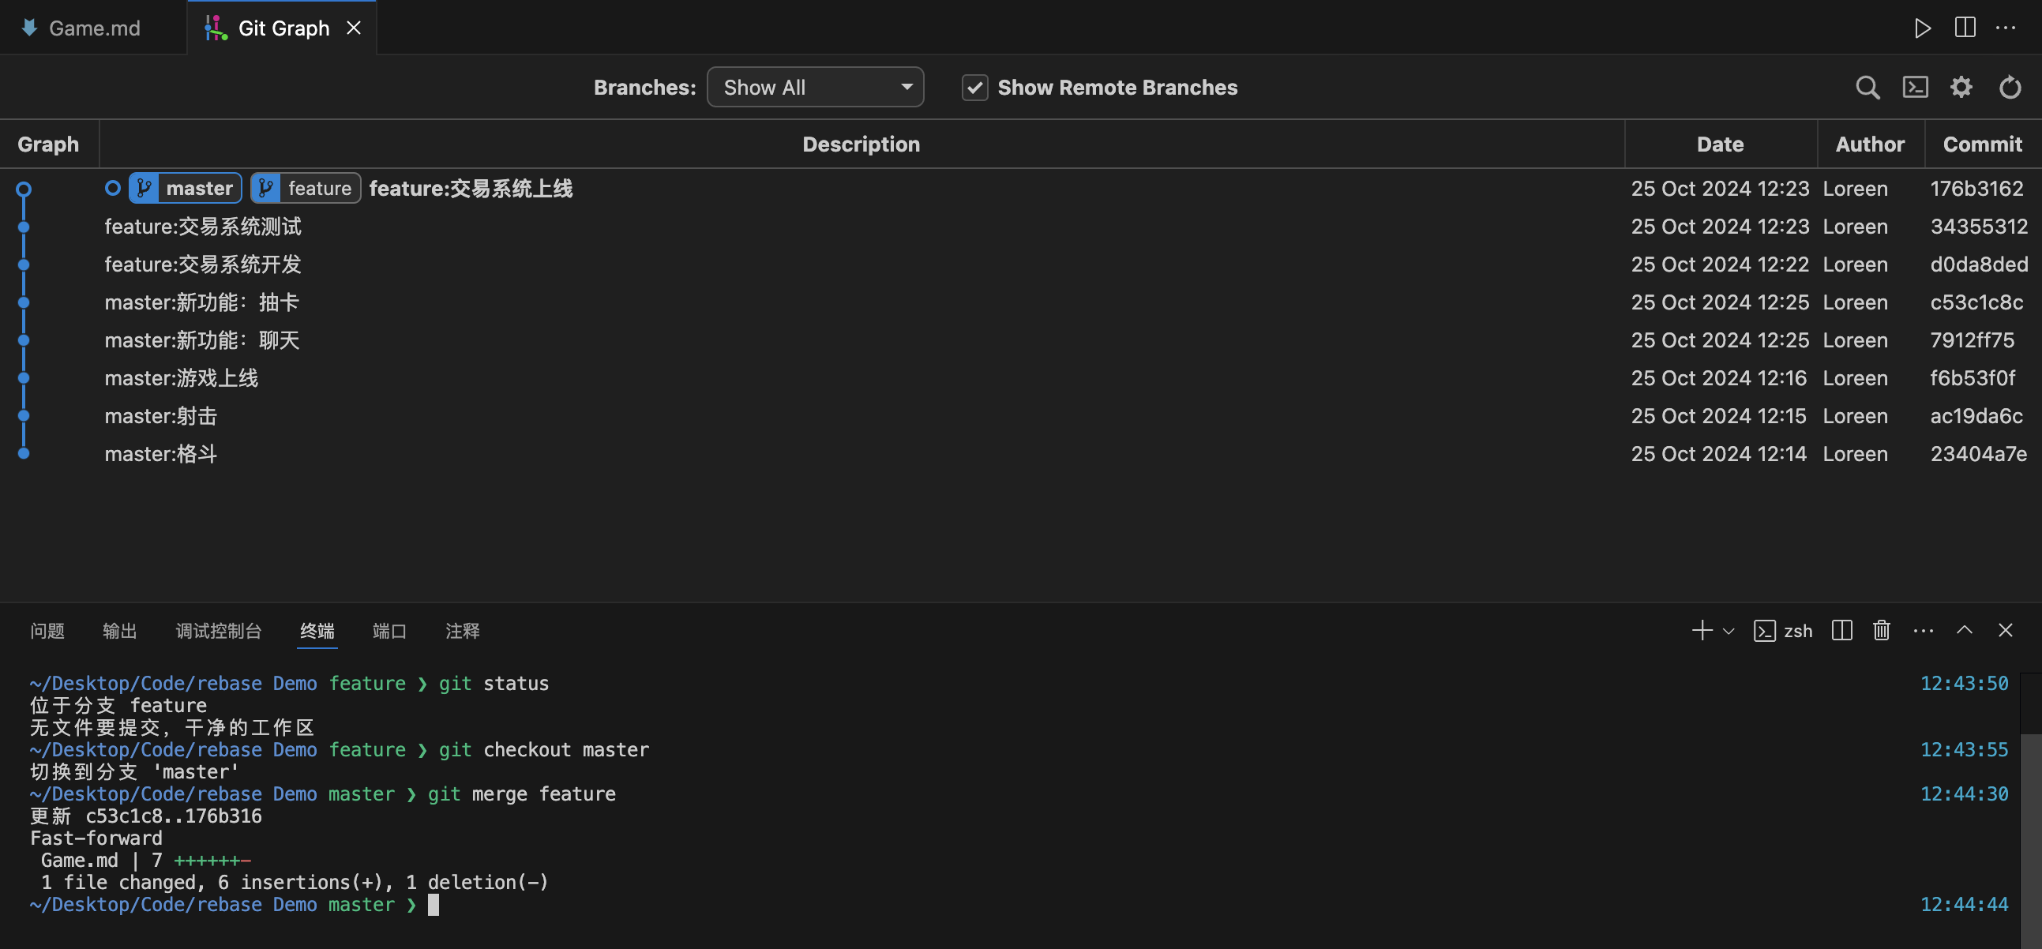Viewport: 2042px width, 949px height.
Task: Kill the terminal with trash icon
Action: coord(1882,630)
